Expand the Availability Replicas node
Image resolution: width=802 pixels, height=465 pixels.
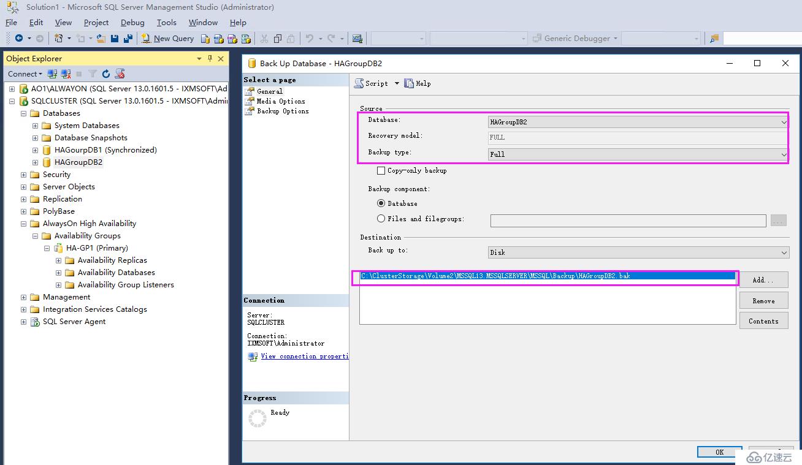(58, 260)
